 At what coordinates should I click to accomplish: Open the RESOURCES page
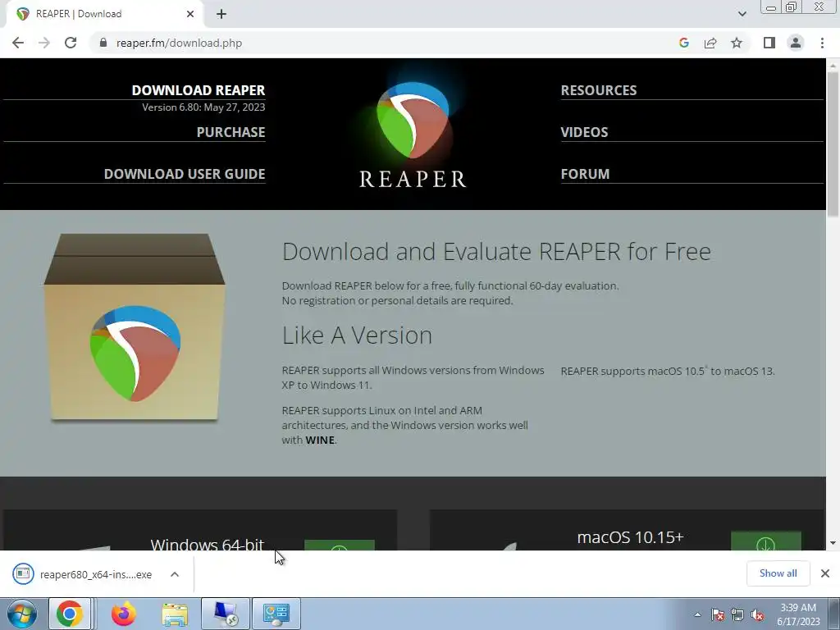598,90
